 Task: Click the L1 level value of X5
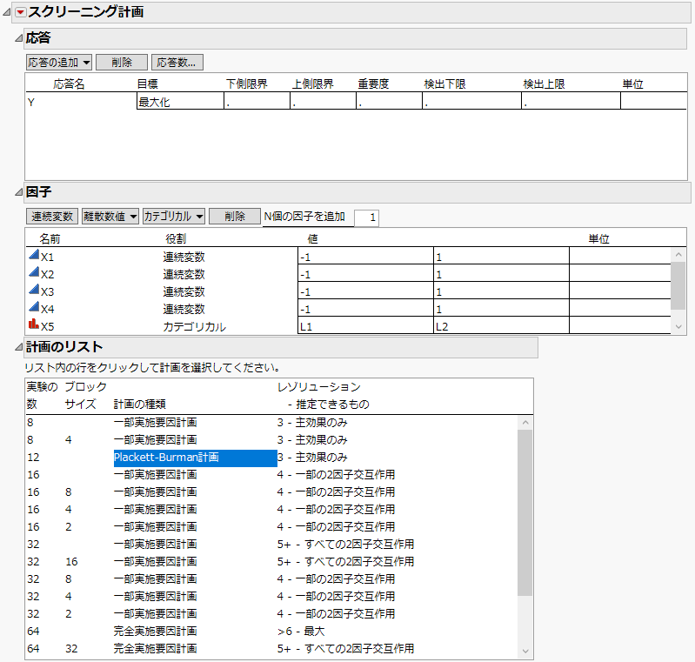point(365,326)
